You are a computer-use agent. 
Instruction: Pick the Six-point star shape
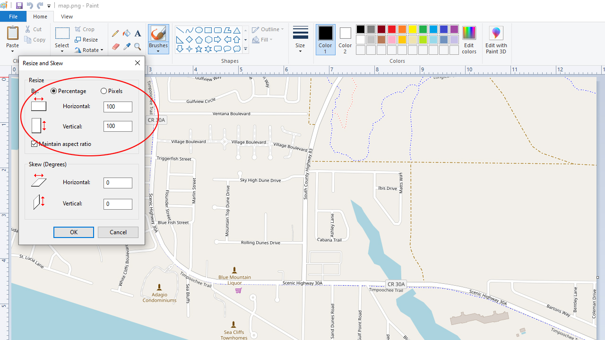point(208,49)
